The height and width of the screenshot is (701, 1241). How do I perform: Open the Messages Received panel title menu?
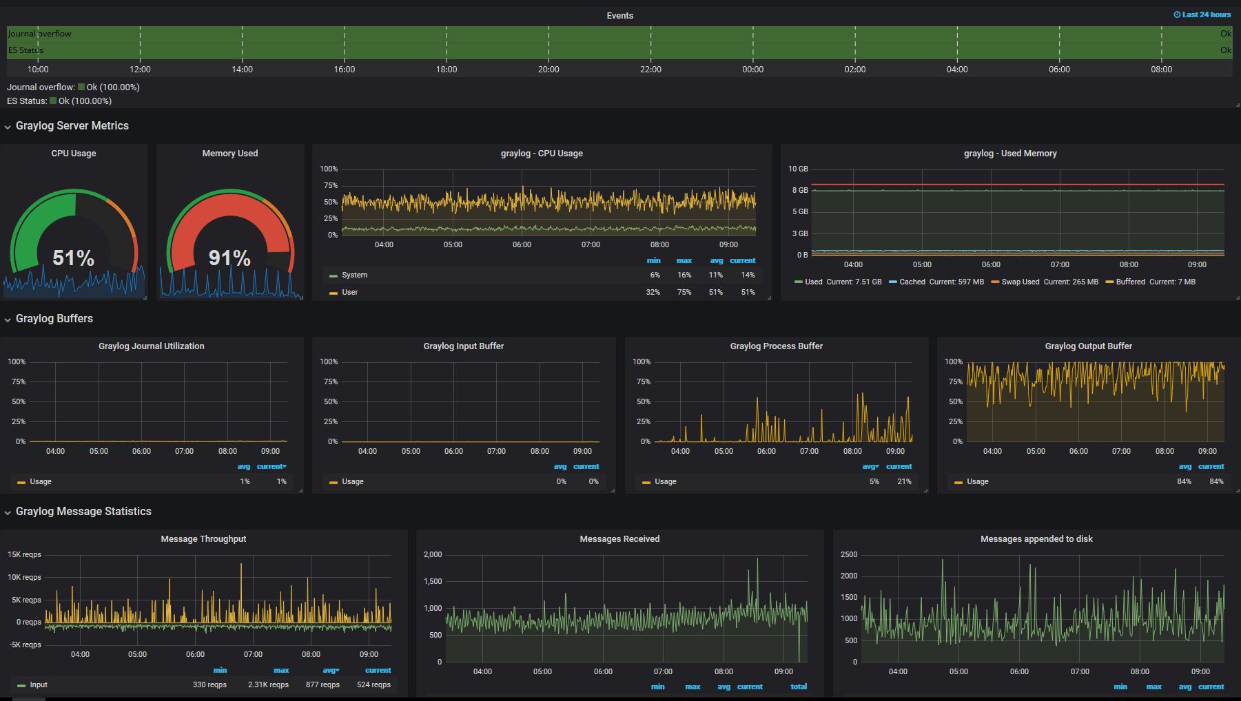[x=619, y=539]
